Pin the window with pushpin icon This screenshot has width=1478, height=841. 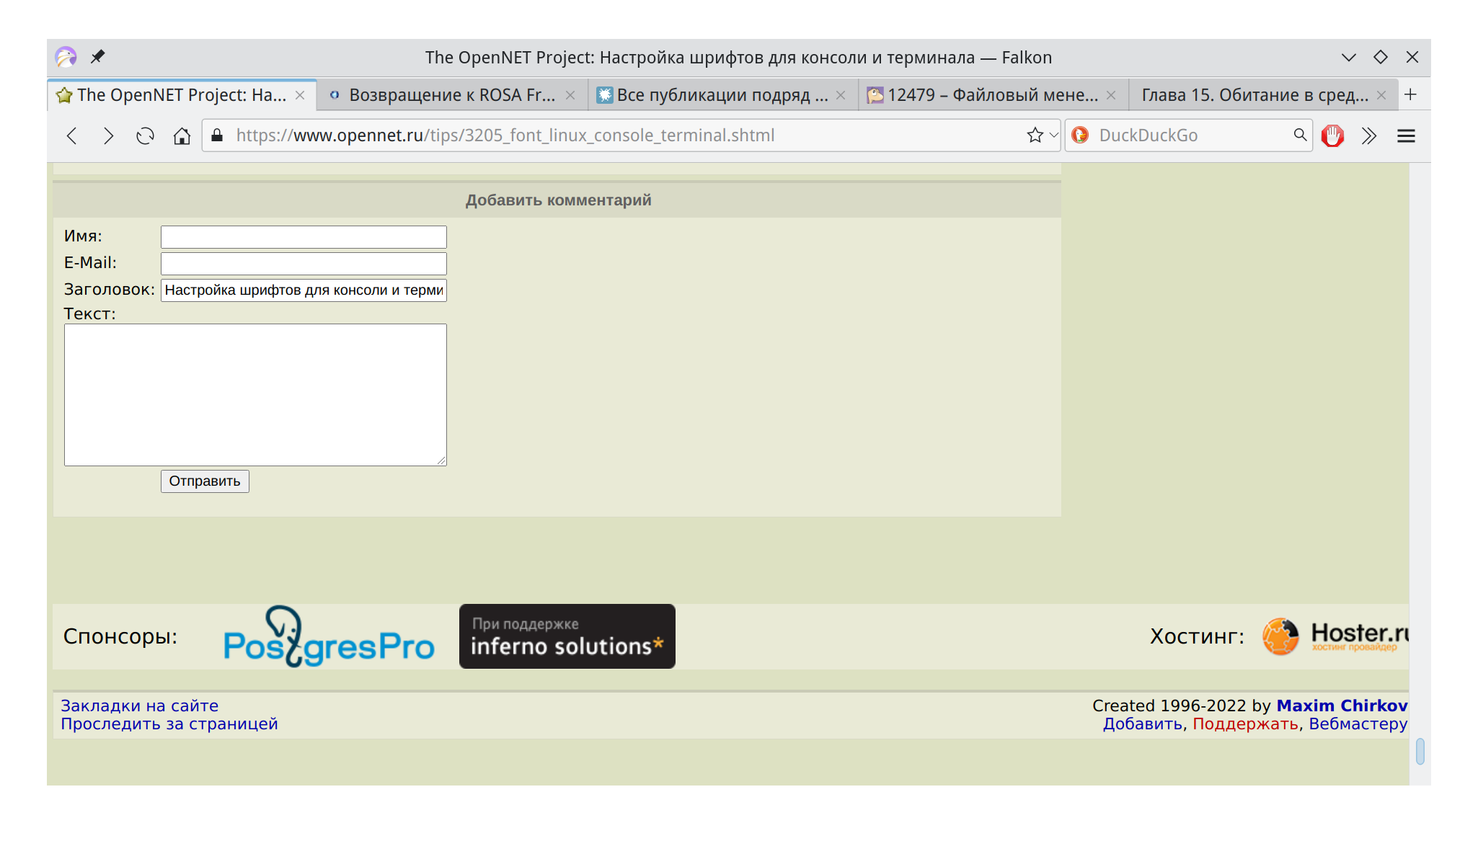97,57
